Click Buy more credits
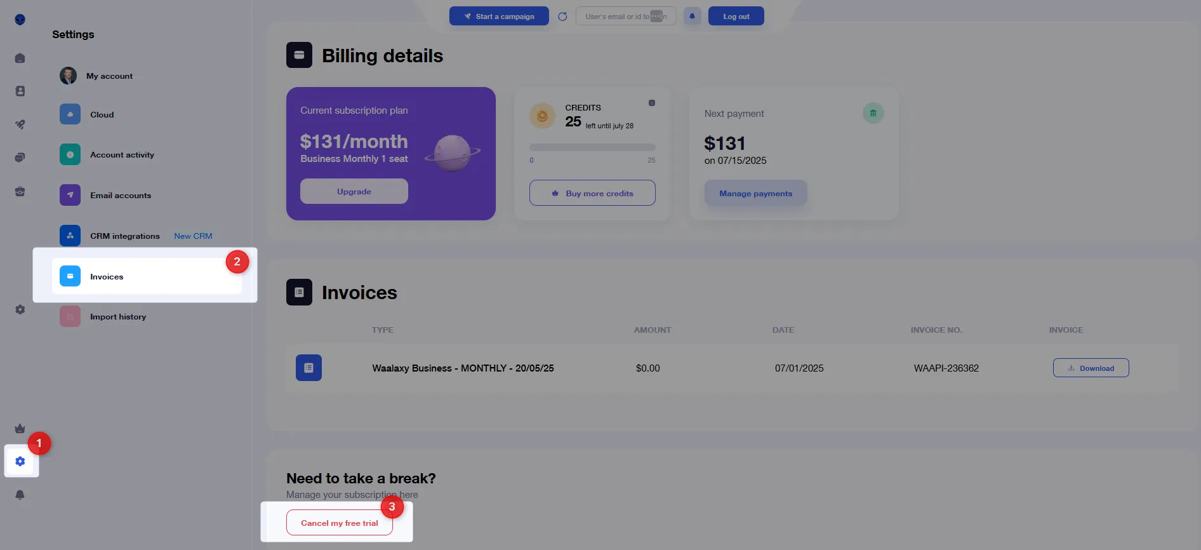 (592, 193)
